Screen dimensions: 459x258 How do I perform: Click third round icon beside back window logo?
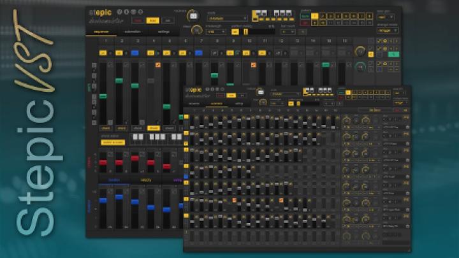pyautogui.click(x=133, y=12)
